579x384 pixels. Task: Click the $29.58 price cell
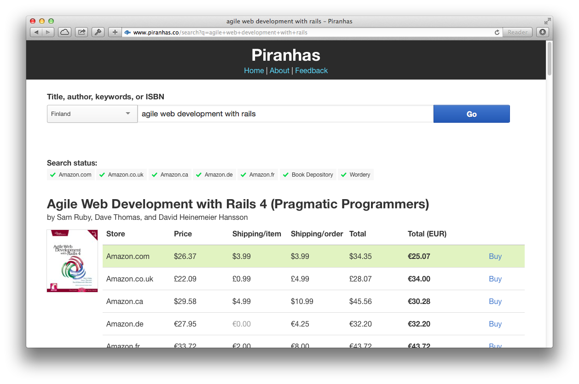pos(185,301)
